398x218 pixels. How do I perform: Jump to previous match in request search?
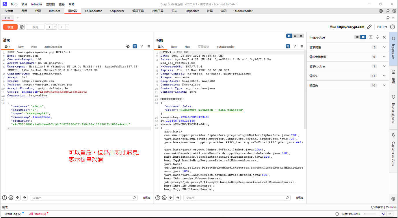pos(18,198)
